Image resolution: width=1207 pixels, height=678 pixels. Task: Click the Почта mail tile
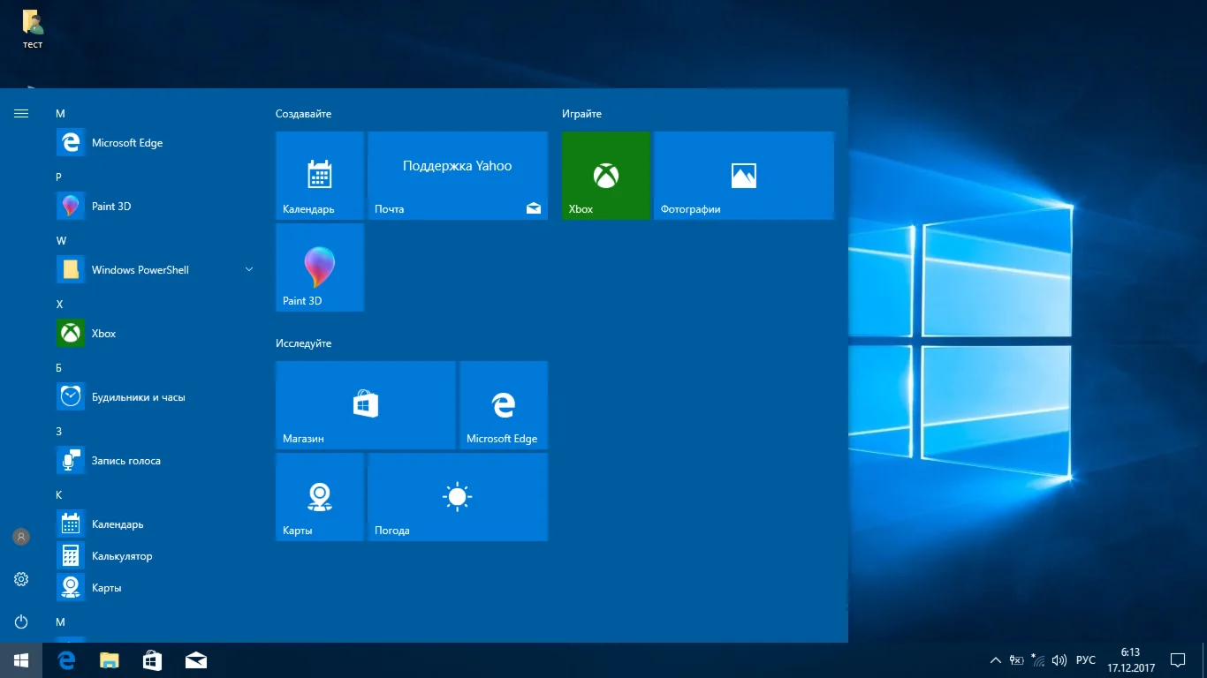pos(457,176)
